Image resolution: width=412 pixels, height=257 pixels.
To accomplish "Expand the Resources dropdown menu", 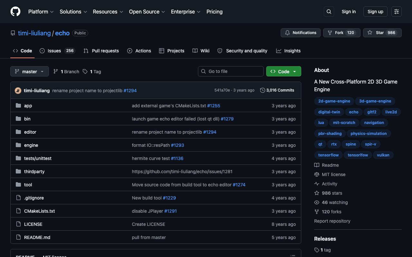I will coord(108,12).
